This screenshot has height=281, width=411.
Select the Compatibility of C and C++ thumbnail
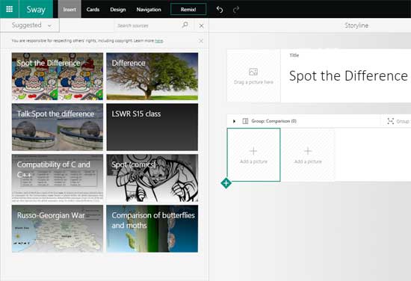(x=58, y=178)
